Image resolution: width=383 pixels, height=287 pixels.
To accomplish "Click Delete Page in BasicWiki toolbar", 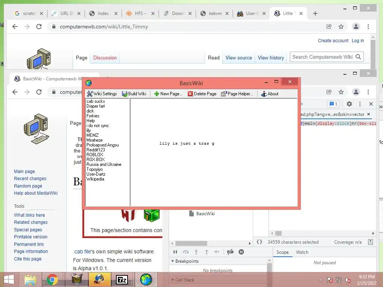I will click(202, 94).
